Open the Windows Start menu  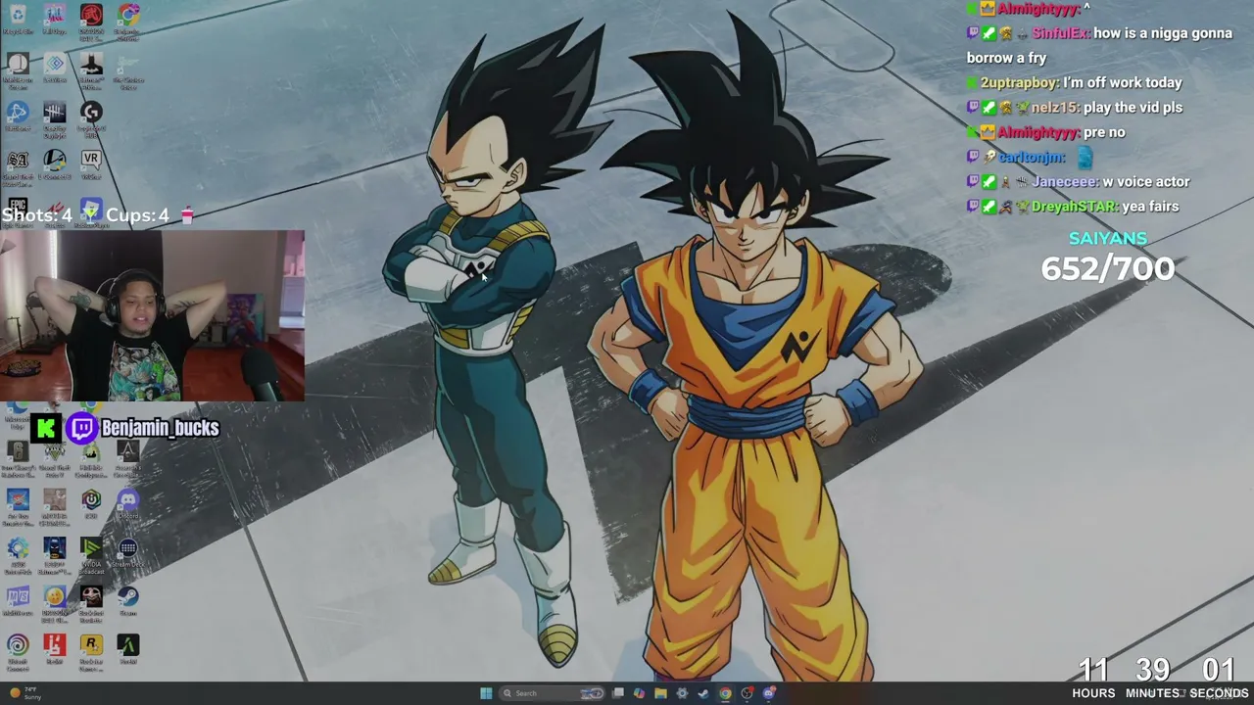tap(486, 693)
